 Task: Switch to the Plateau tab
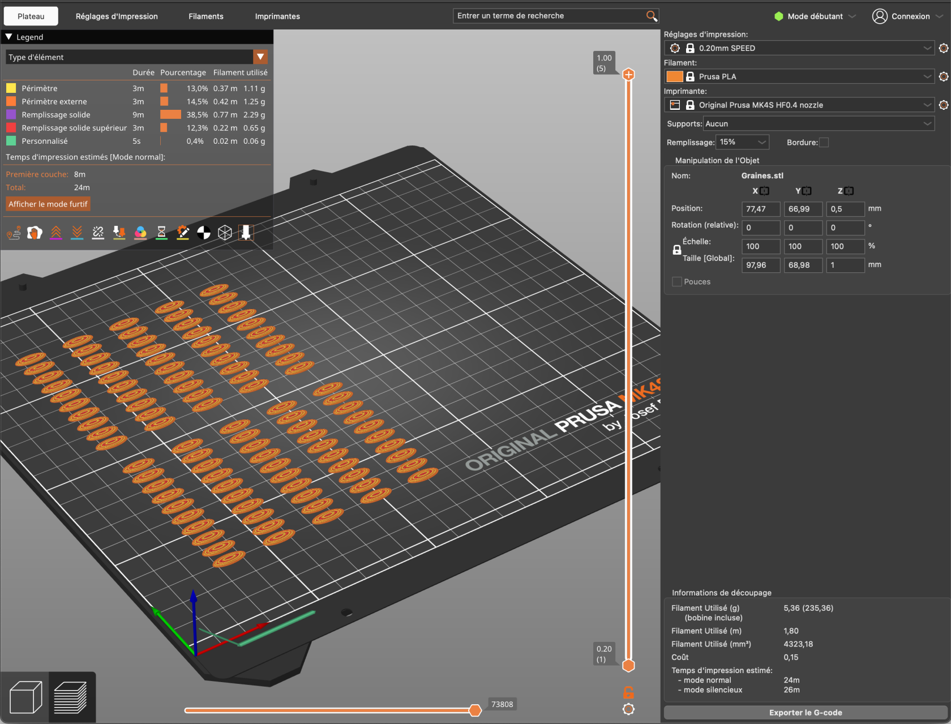point(31,16)
